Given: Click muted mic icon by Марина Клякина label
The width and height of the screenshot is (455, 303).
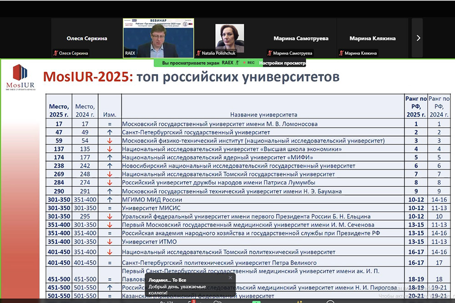Looking at the screenshot, I should click(341, 54).
